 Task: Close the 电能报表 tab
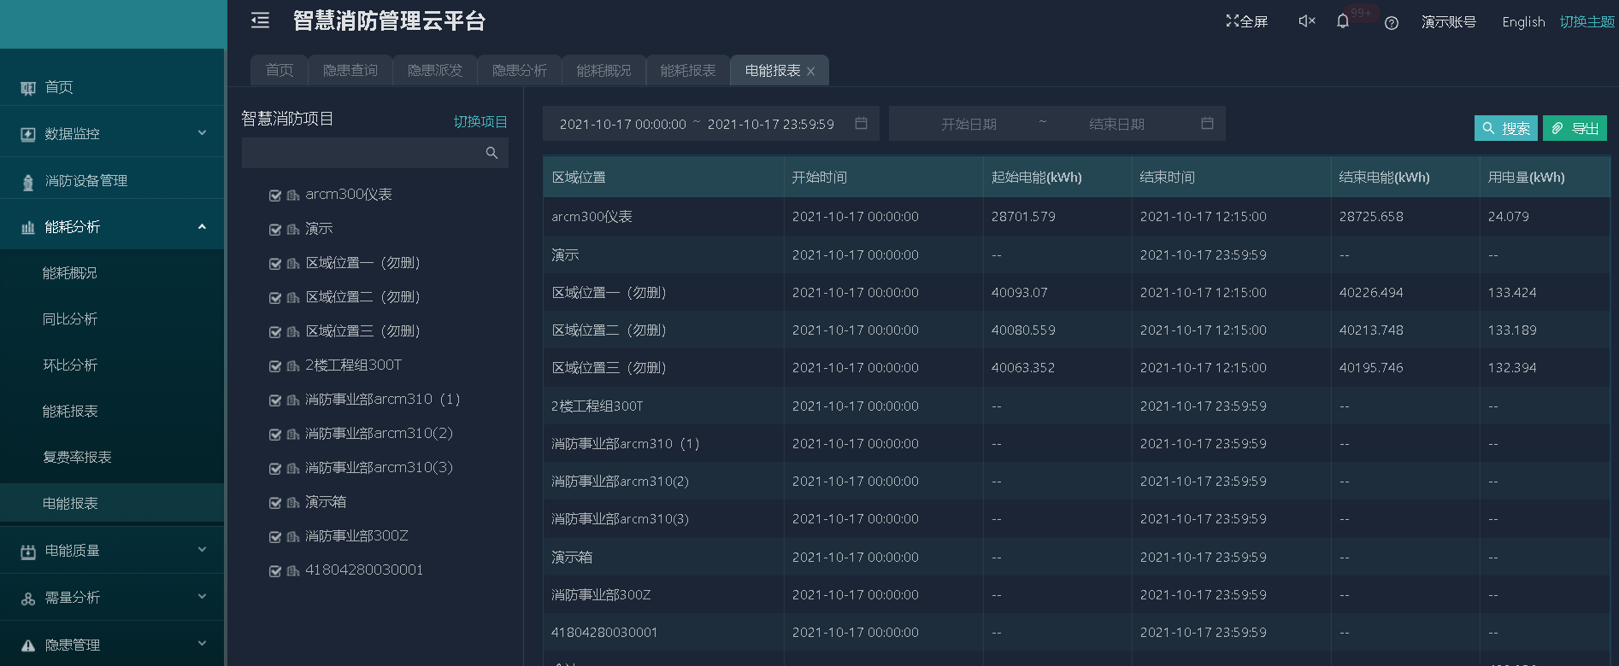click(811, 72)
